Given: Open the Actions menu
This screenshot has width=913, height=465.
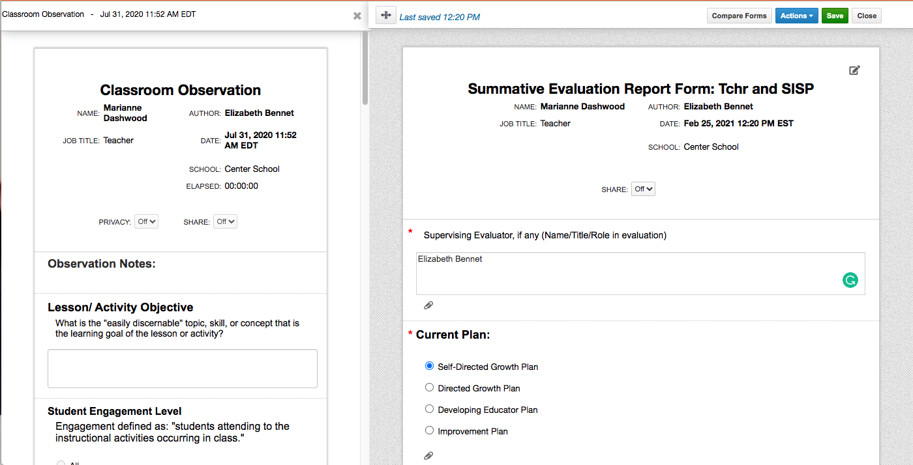Looking at the screenshot, I should pos(796,15).
